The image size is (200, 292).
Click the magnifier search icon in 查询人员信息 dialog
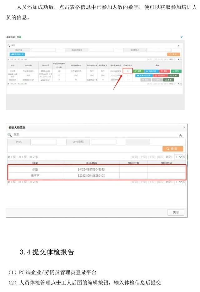[x=10, y=135]
